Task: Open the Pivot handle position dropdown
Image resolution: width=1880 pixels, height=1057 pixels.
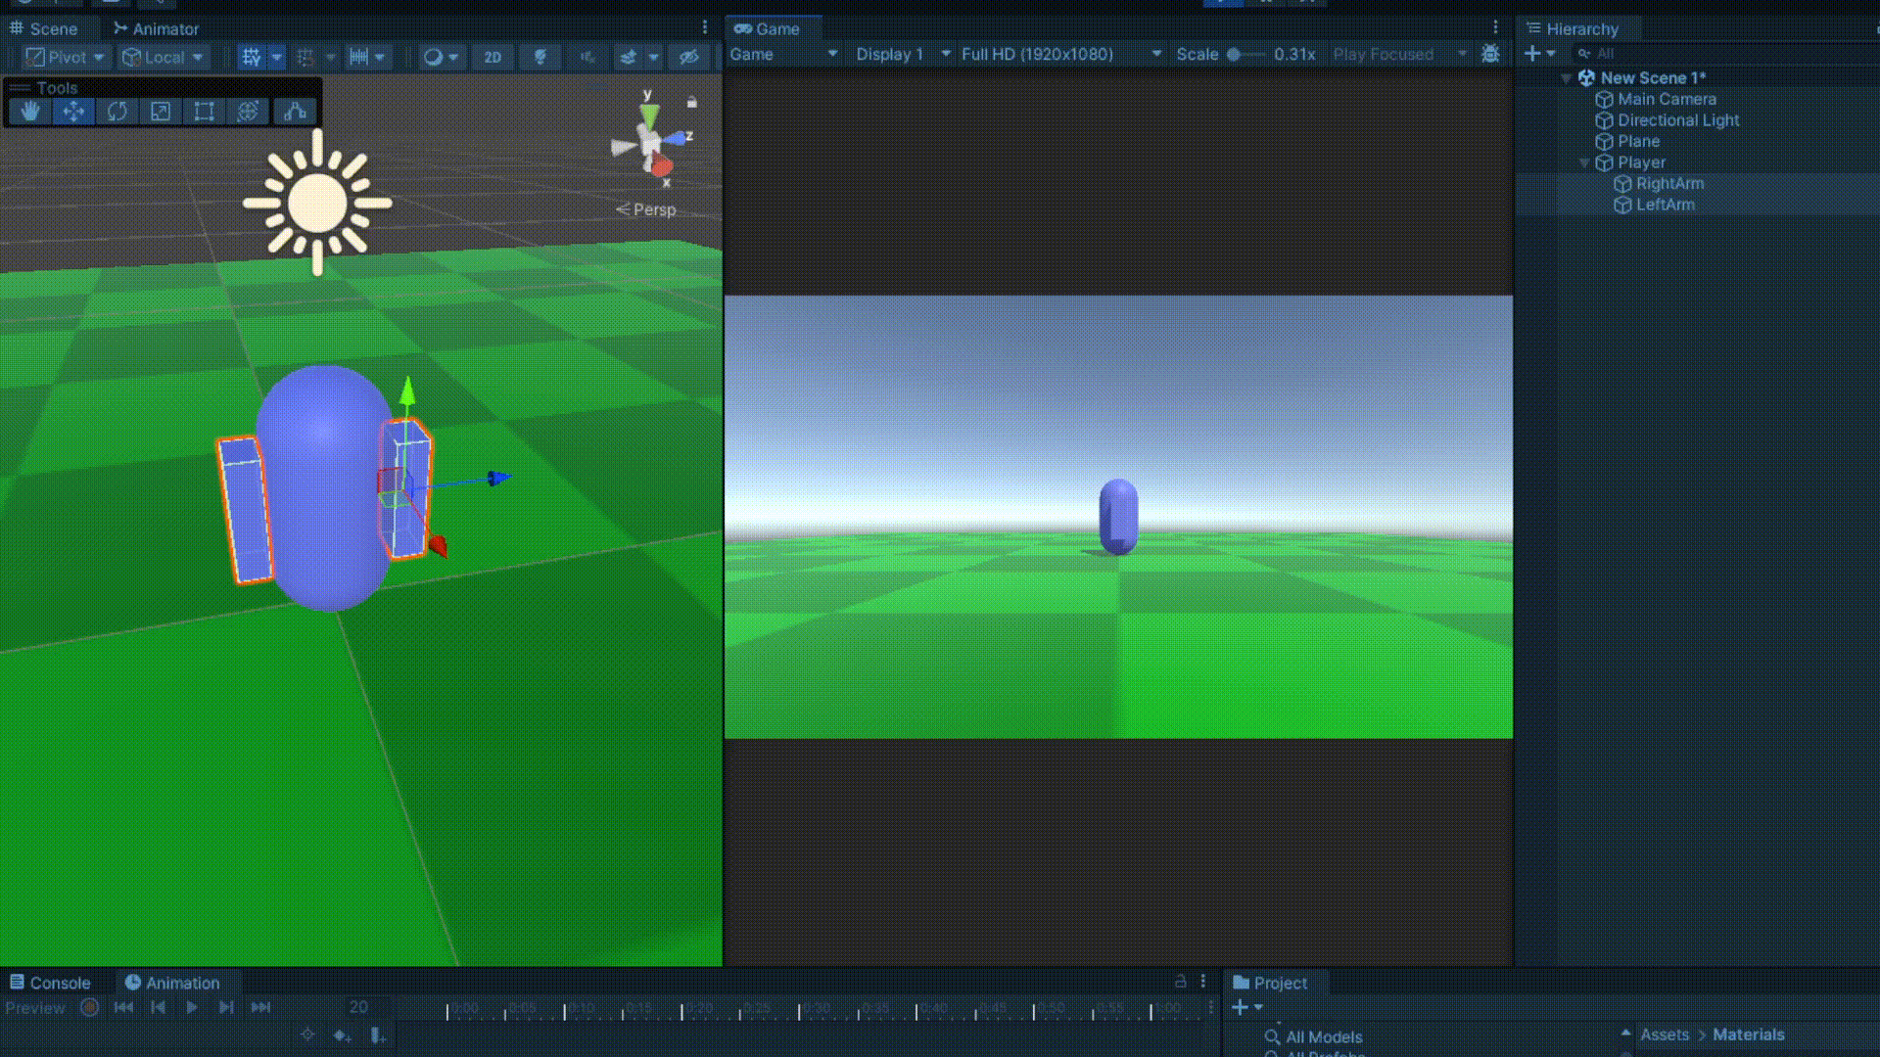Action: [65, 57]
